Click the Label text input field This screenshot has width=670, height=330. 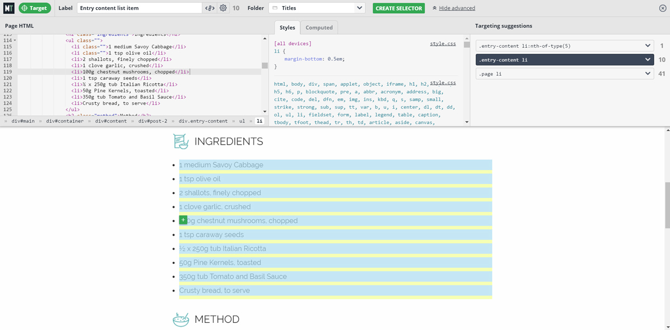140,8
